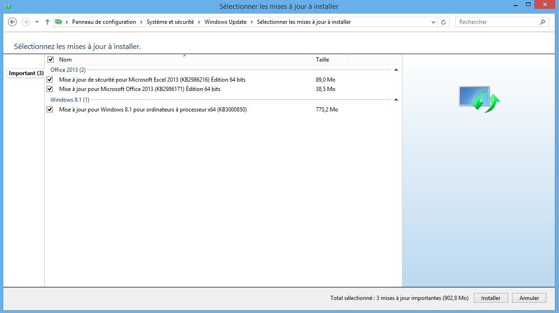Open Panneau de configuration breadcrumb
The width and height of the screenshot is (559, 313).
tap(104, 22)
